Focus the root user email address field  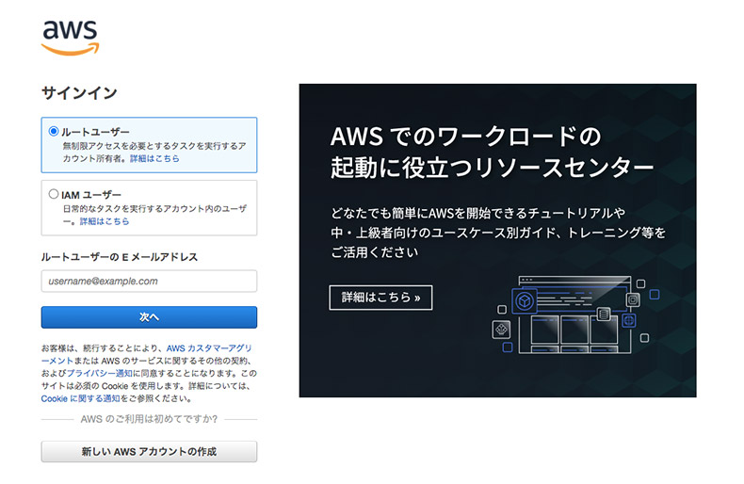tap(149, 281)
